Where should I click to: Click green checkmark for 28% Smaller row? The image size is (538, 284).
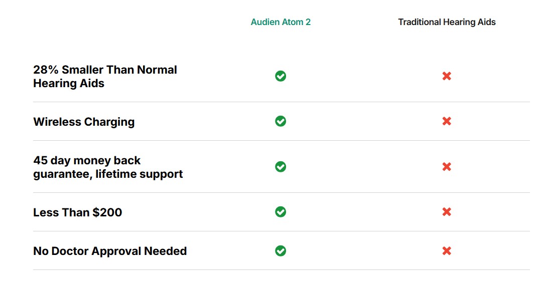pos(281,76)
